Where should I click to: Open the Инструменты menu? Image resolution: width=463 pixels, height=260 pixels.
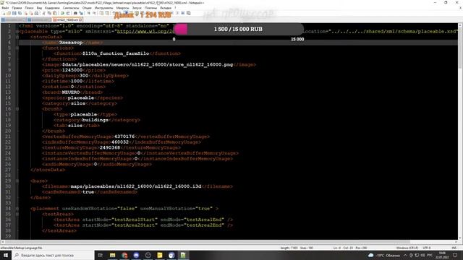tap(103, 8)
